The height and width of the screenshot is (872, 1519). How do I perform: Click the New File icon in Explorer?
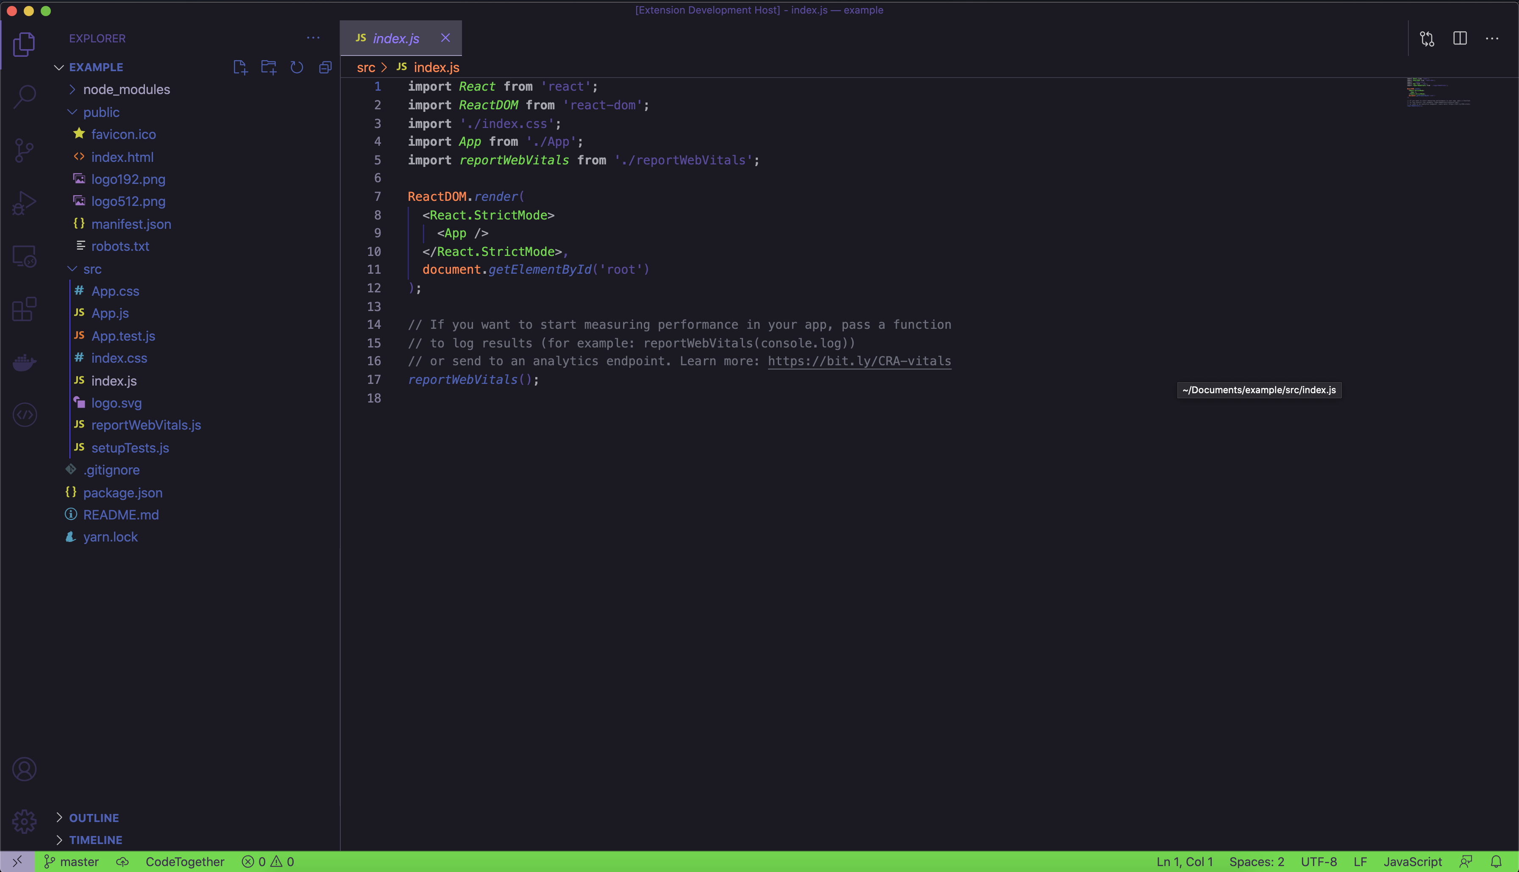pos(240,67)
